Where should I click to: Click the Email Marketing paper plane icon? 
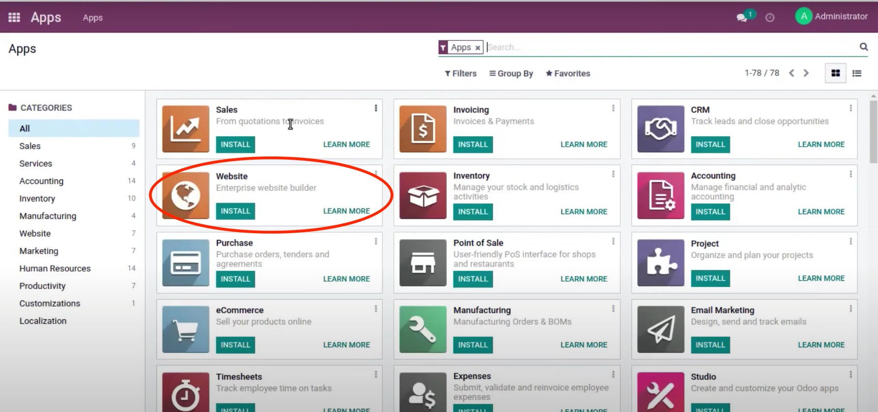pos(660,329)
